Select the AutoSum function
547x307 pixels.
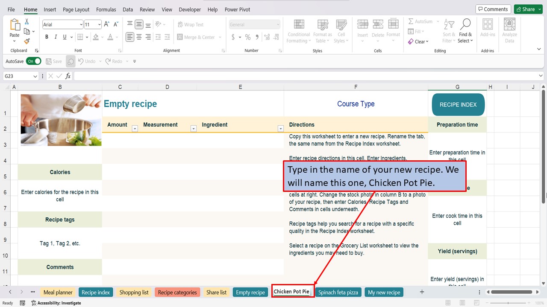click(x=421, y=21)
